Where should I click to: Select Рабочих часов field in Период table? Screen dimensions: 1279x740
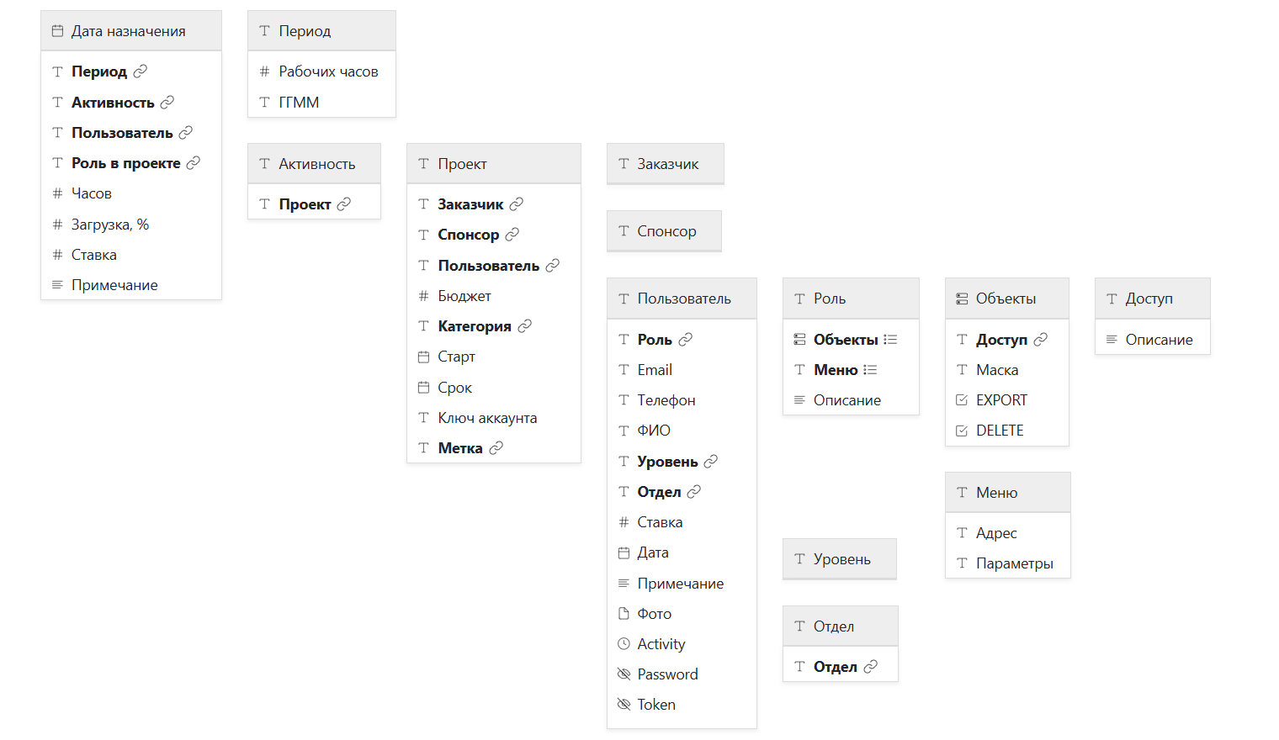pos(328,71)
